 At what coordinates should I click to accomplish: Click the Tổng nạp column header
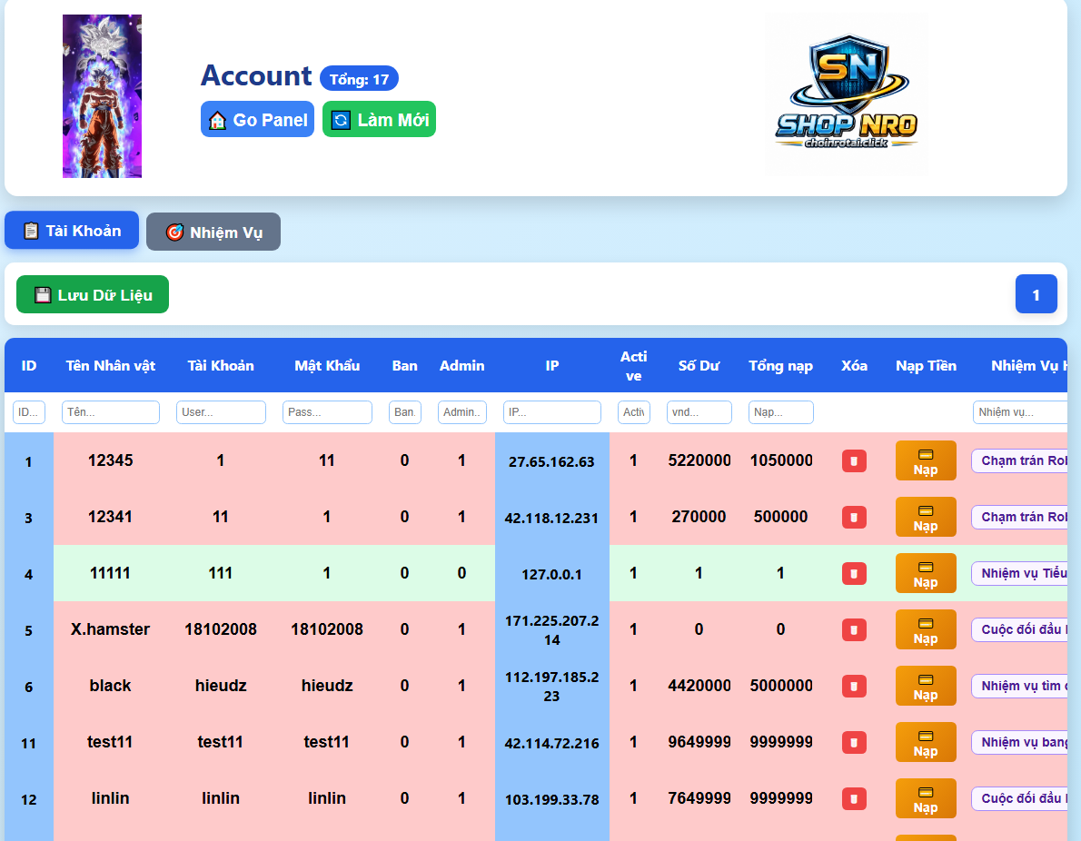pos(780,365)
